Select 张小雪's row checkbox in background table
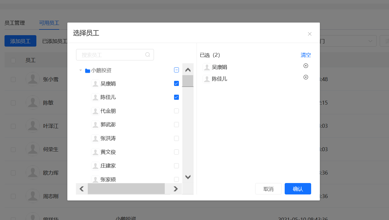 (13, 79)
